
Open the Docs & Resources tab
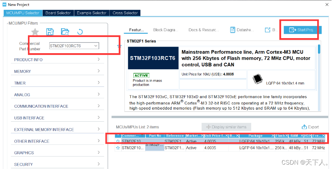[x=204, y=30]
